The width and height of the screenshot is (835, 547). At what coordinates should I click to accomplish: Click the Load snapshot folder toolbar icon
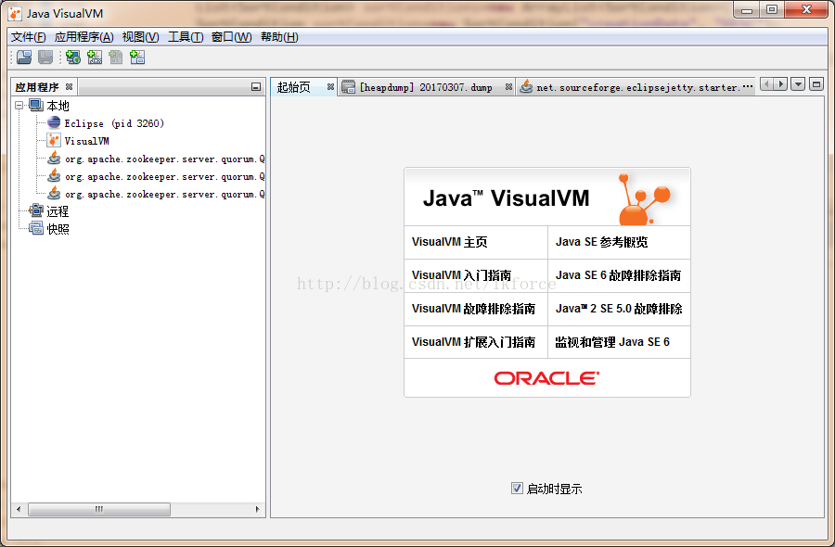[x=24, y=57]
